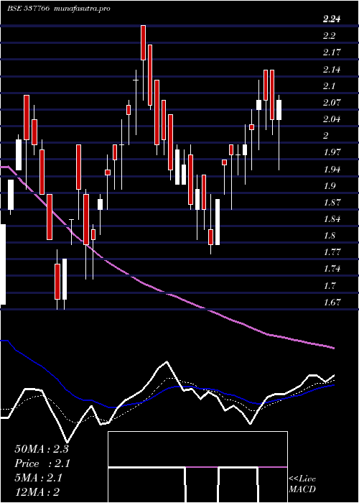Click the 1.67 price axis label

point(332,302)
